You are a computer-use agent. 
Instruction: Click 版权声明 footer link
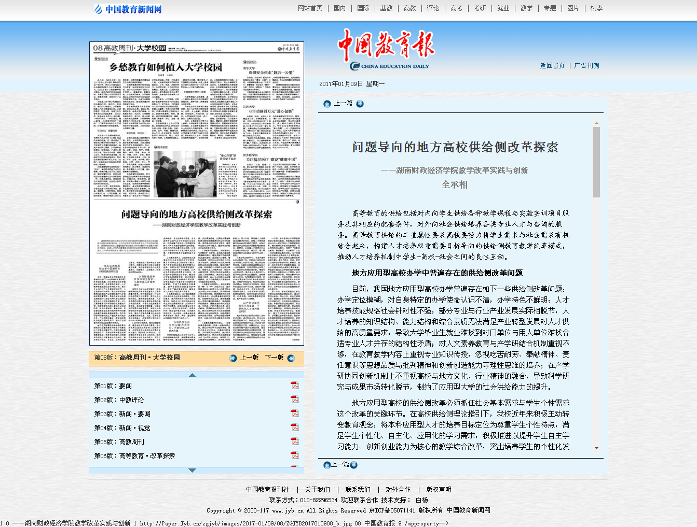pos(439,490)
